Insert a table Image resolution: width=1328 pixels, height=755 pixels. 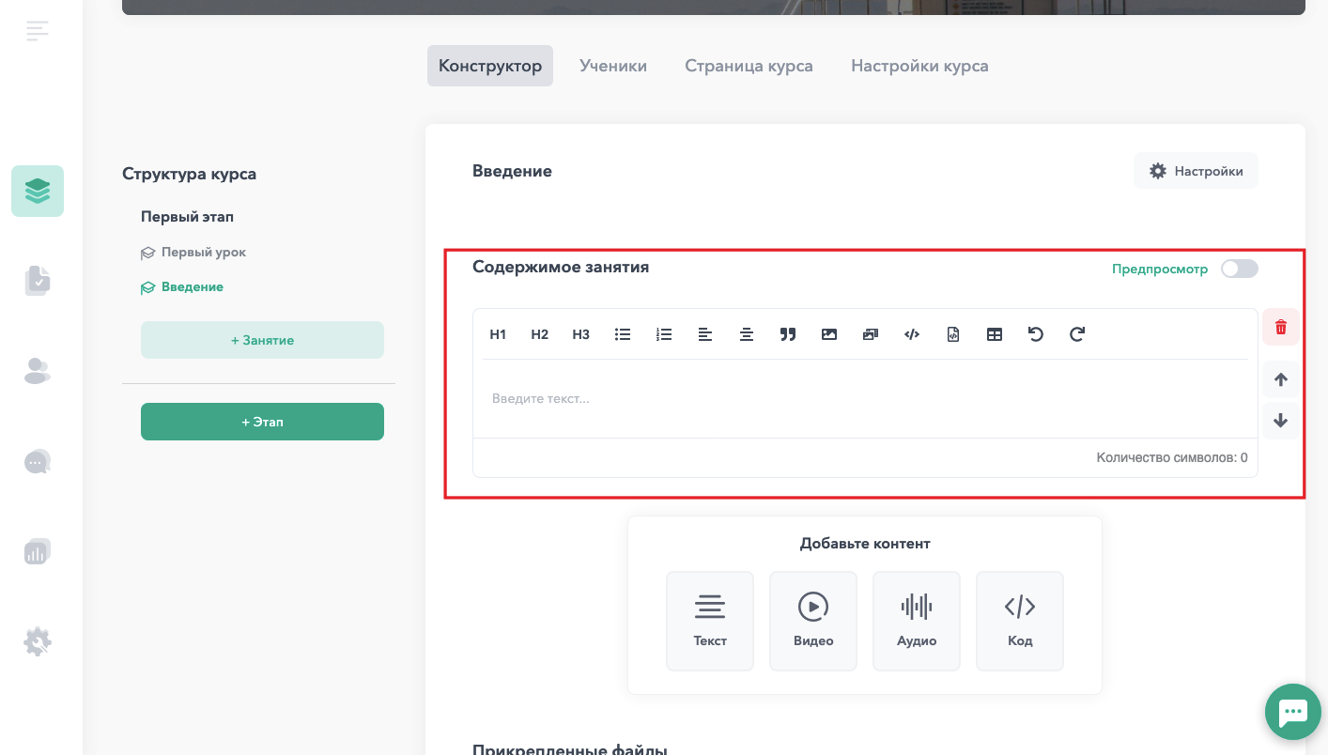coord(995,334)
